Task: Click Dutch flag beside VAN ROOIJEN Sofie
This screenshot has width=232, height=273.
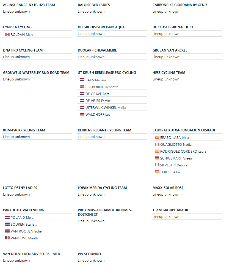Action: (7, 231)
